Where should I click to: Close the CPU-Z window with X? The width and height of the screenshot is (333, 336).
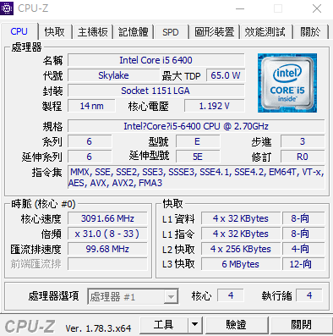[x=317, y=8]
